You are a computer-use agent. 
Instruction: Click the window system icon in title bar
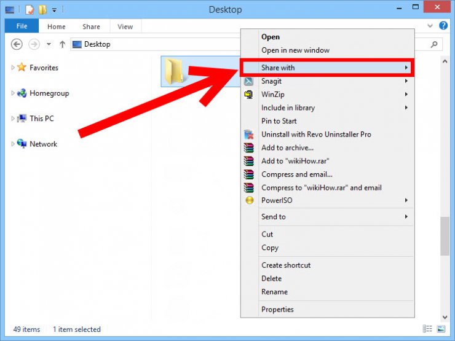(10, 10)
